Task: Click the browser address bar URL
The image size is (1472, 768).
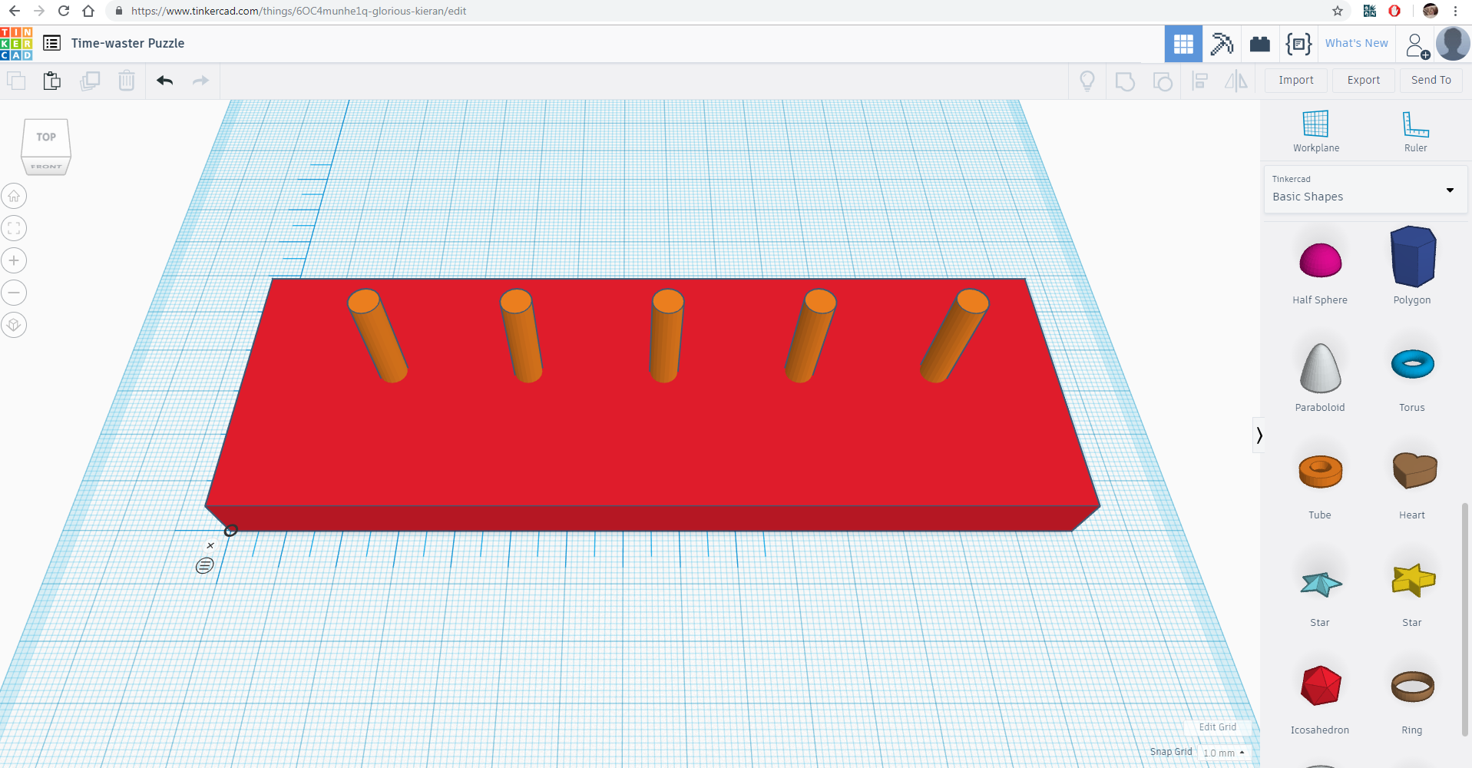Action: tap(299, 11)
